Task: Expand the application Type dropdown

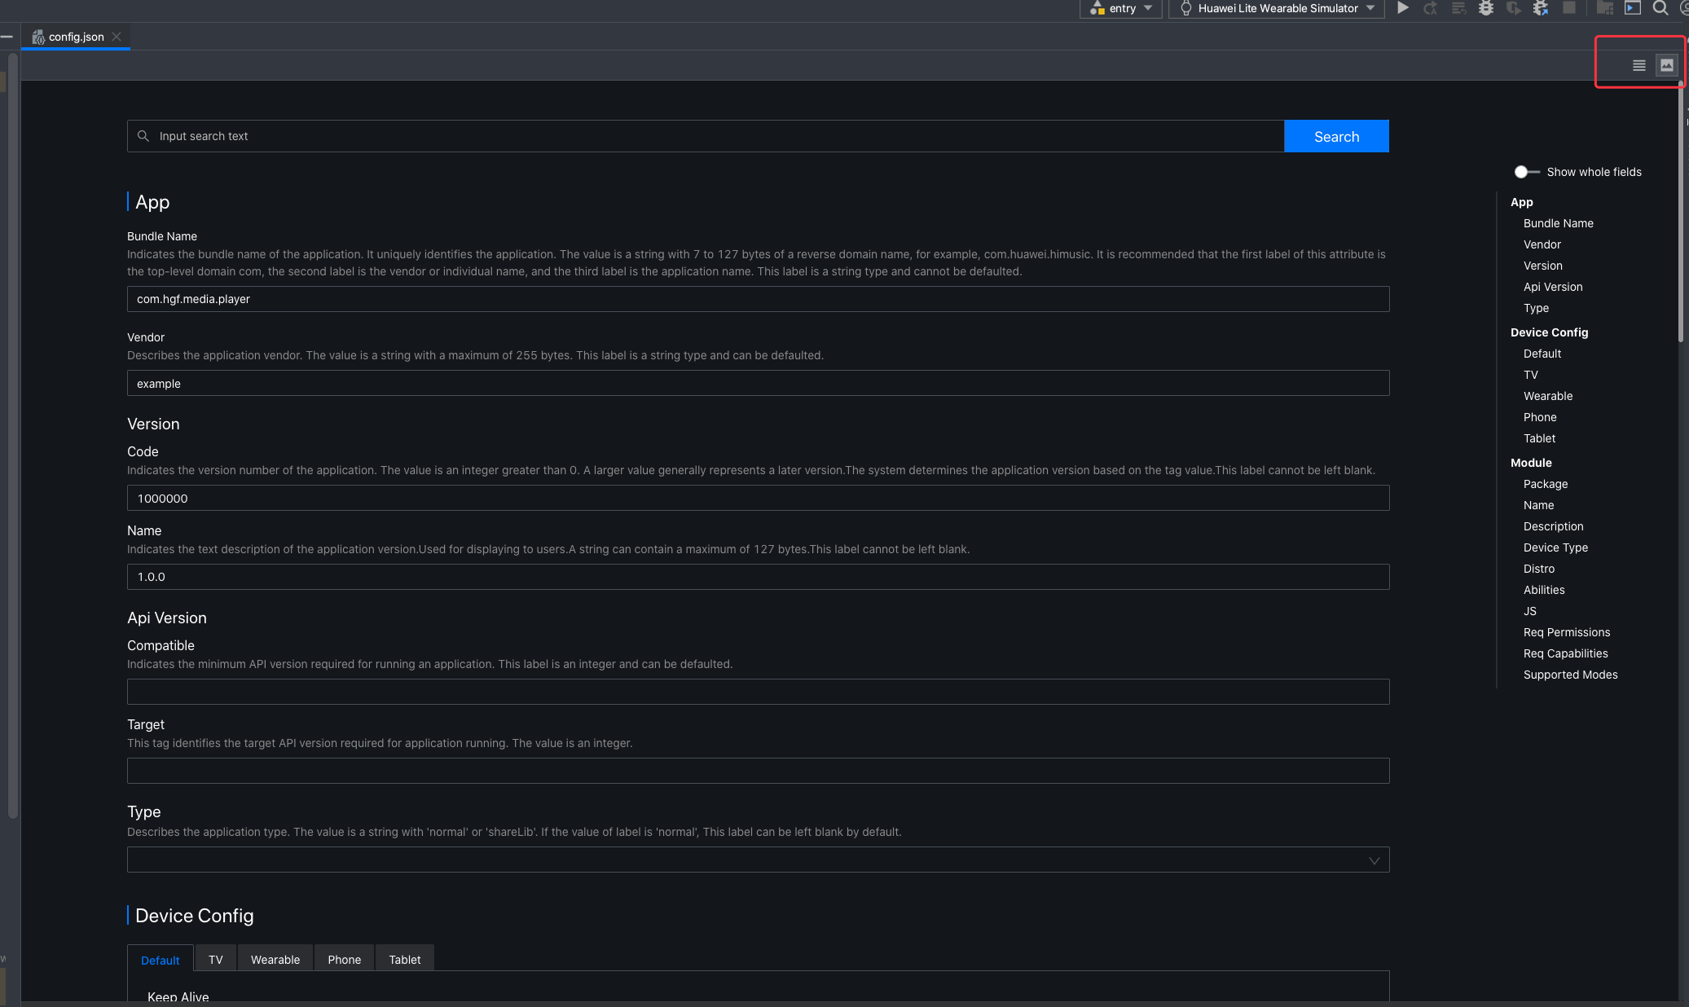Action: coord(758,860)
